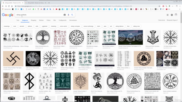Open the swastika symbol image result
Screen dimensions: 182x102
pyautogui.click(x=13, y=59)
